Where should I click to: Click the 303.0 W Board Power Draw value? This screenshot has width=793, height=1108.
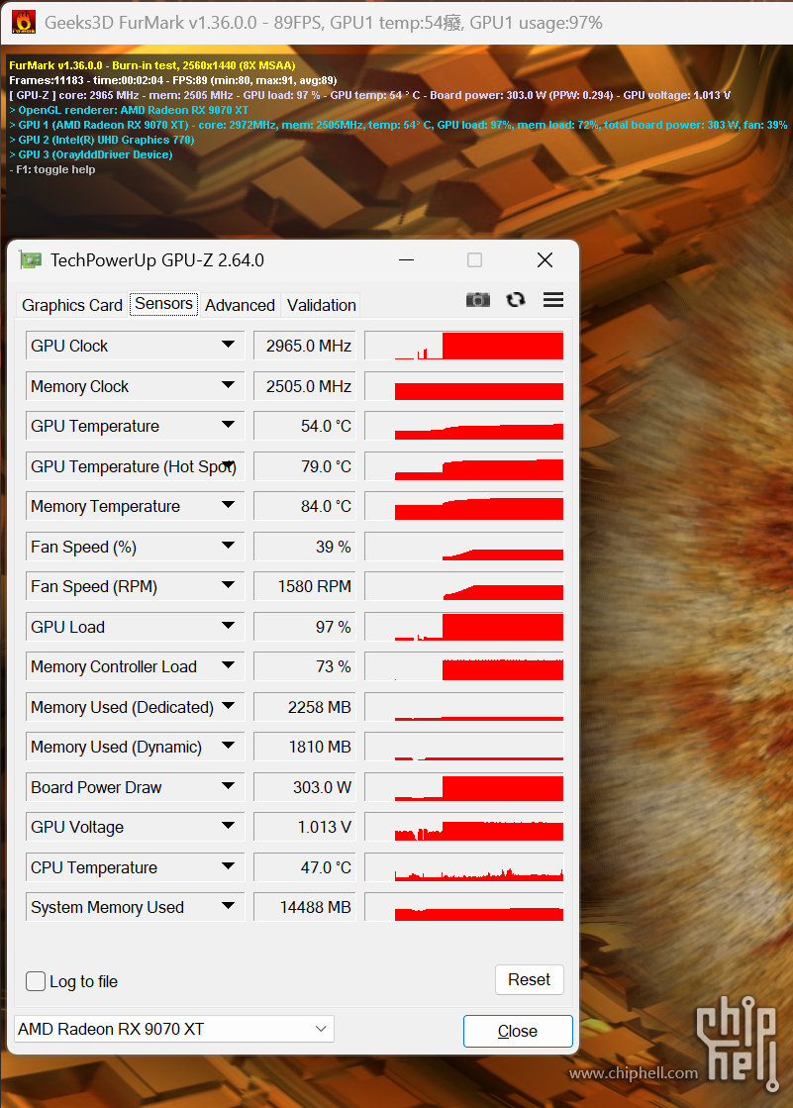[305, 787]
